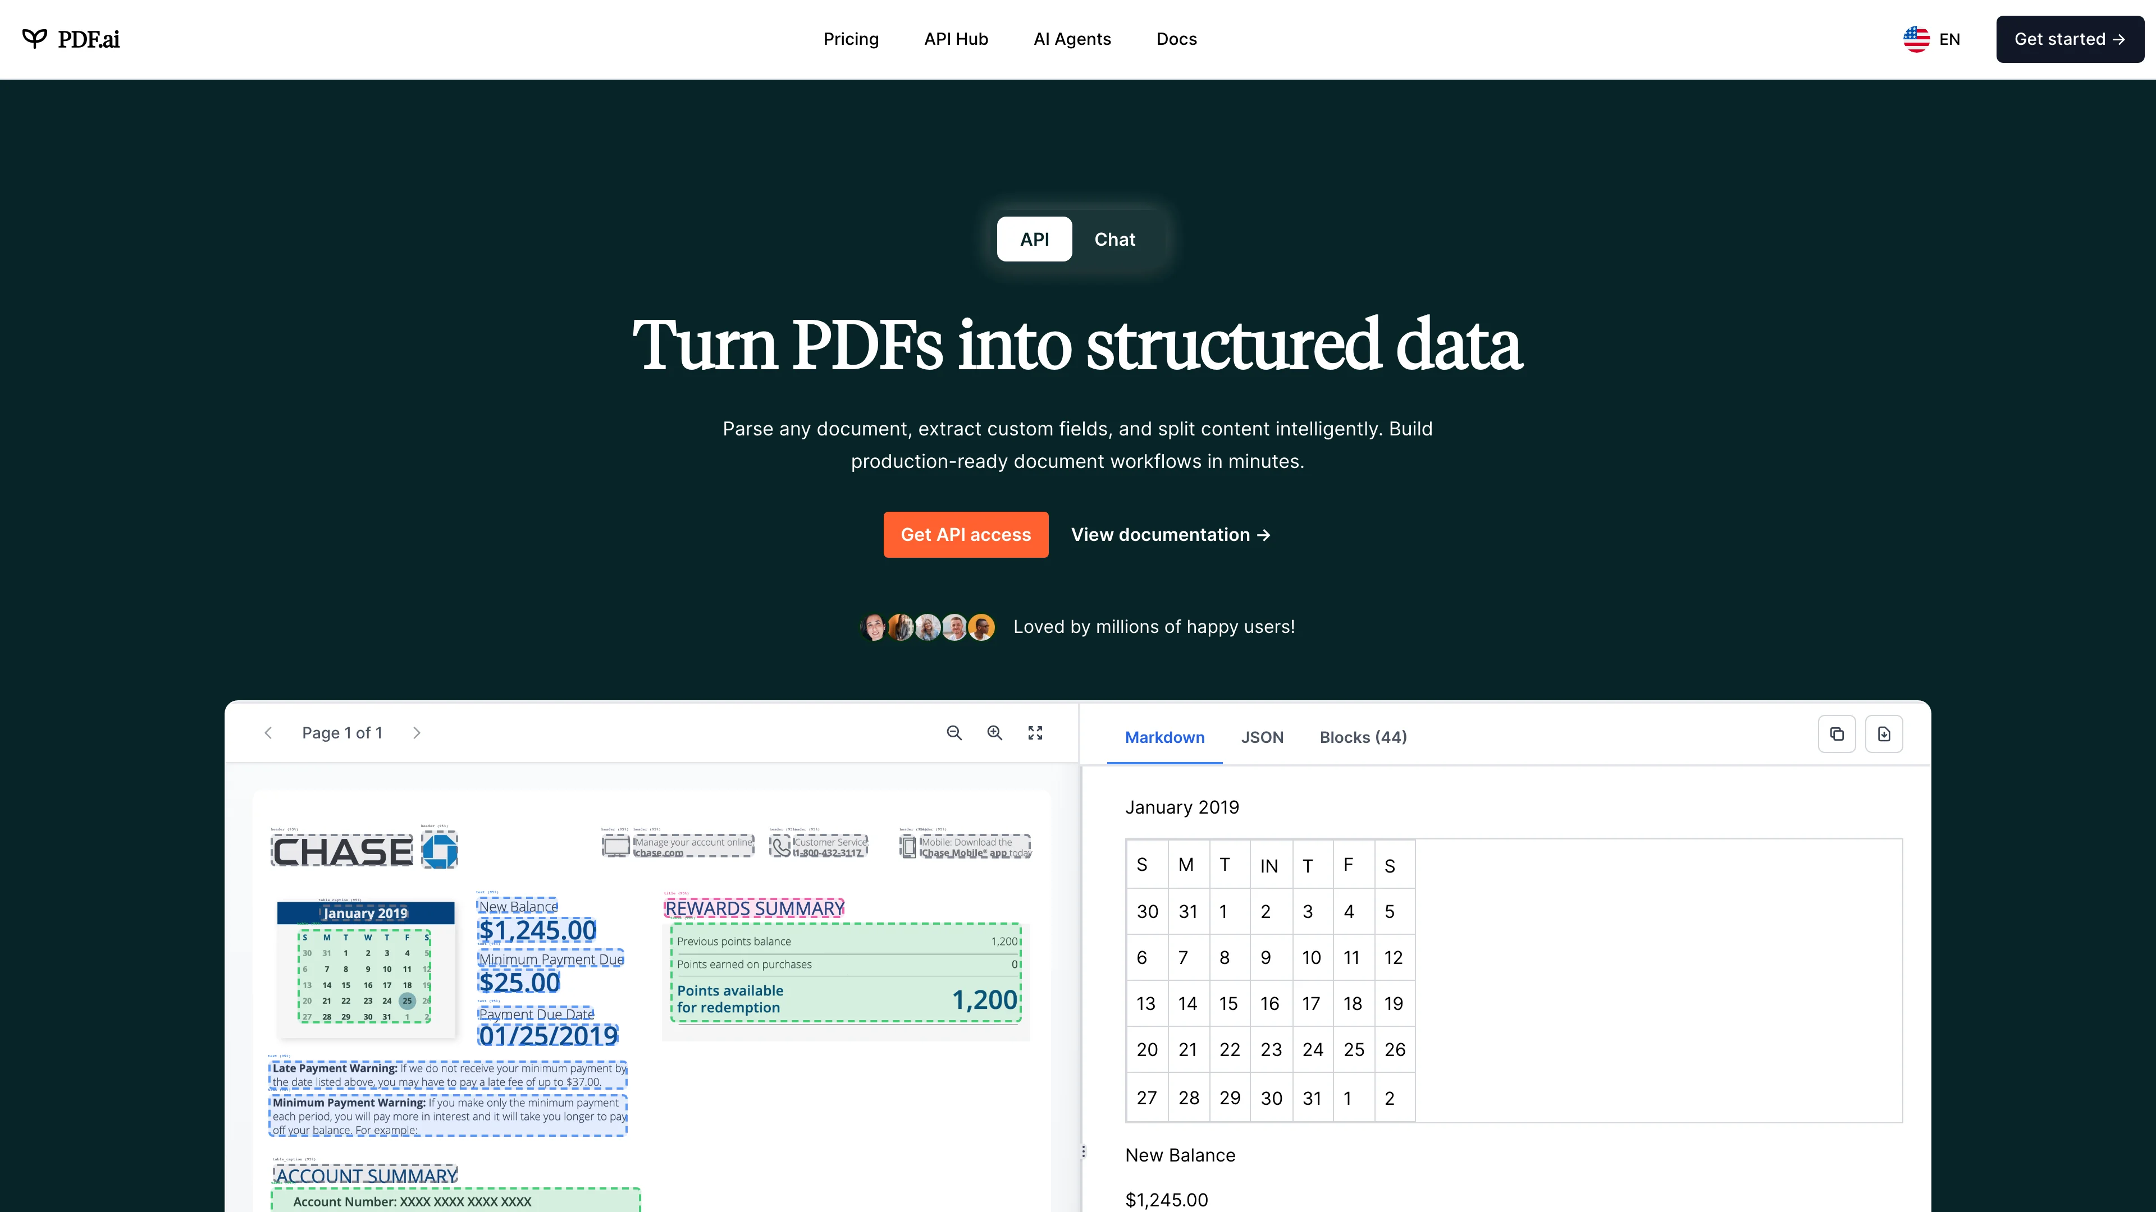Select the Late Payment Warning text block
This screenshot has height=1212, width=2156.
point(448,1075)
